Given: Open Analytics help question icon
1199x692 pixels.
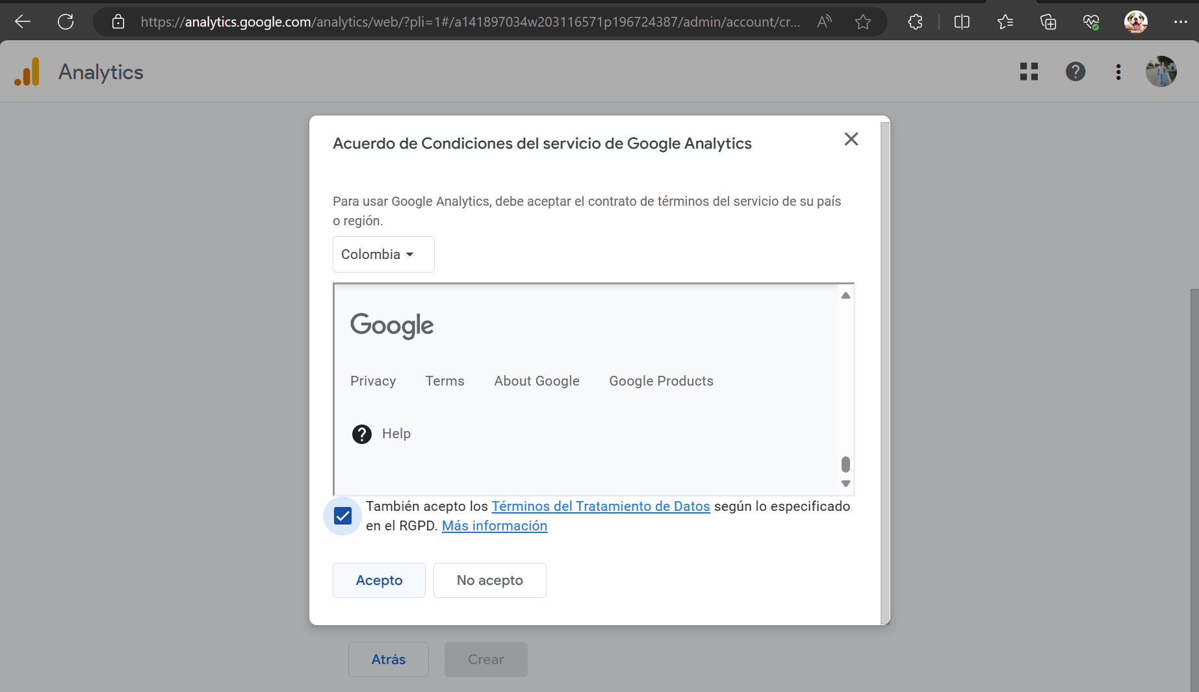Looking at the screenshot, I should [1076, 71].
